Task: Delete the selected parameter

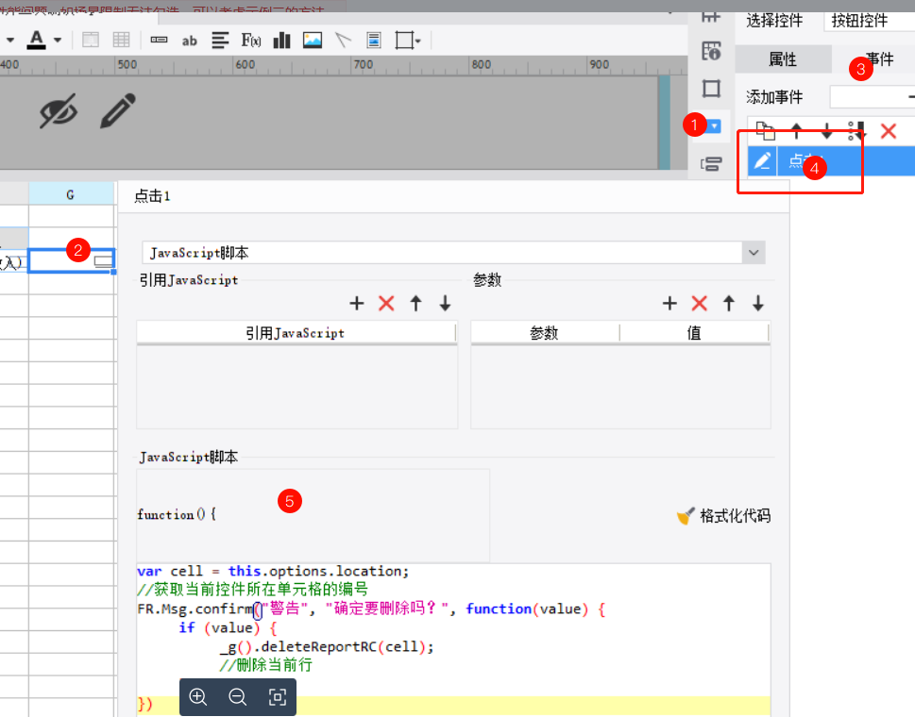Action: point(699,303)
